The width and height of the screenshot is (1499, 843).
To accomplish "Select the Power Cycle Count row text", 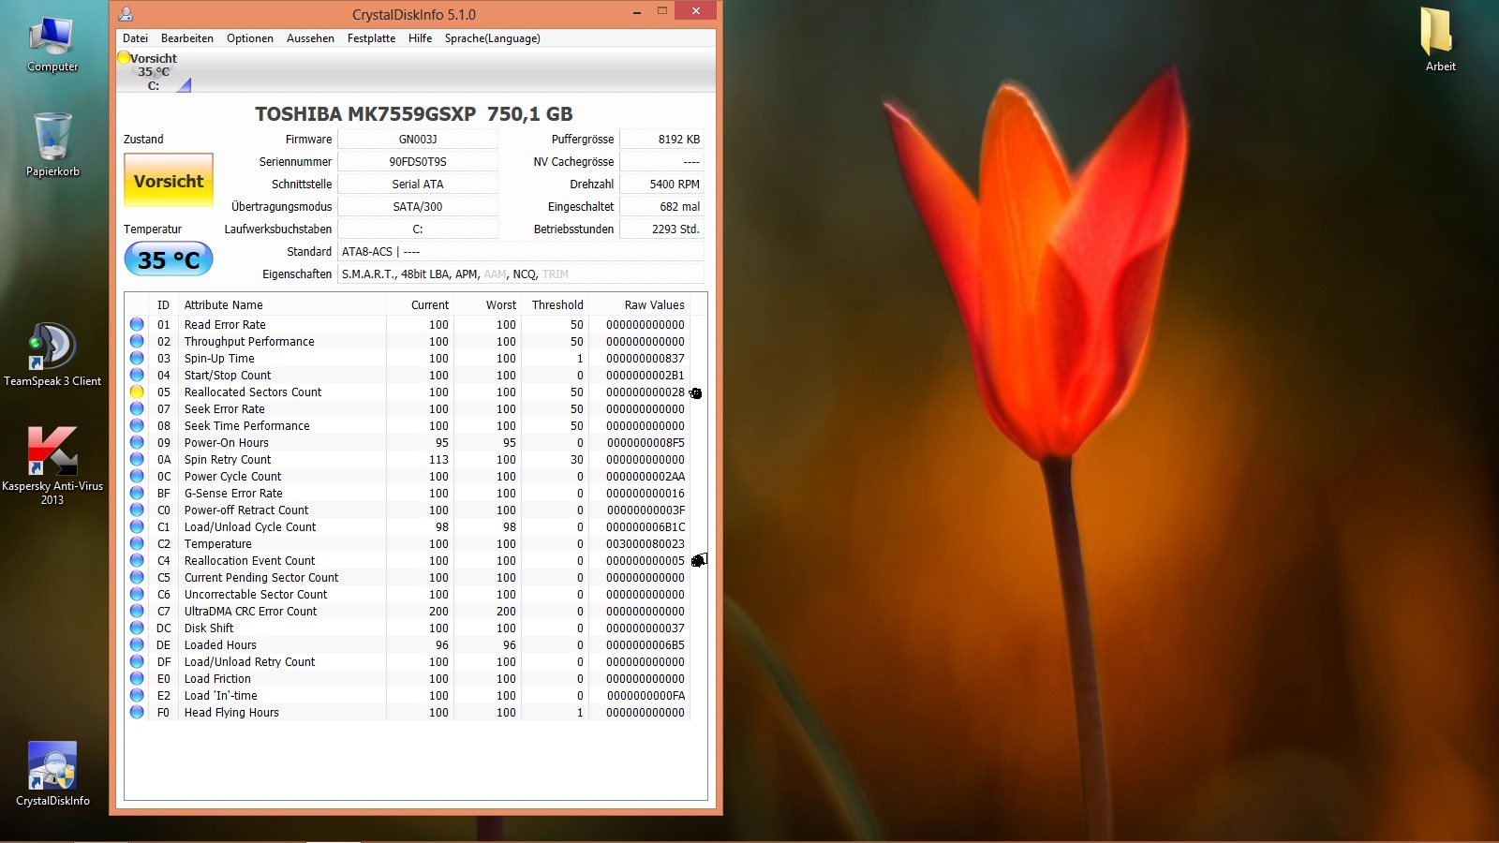I will (x=232, y=477).
